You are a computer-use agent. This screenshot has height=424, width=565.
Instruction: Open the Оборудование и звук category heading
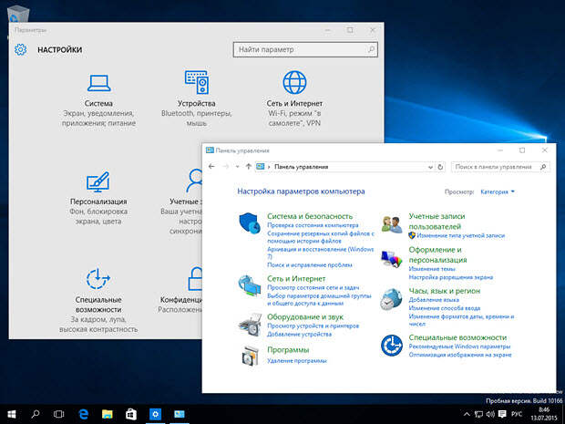[305, 317]
